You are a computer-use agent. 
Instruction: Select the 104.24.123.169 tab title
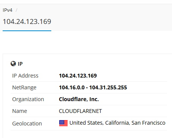pos(27,22)
